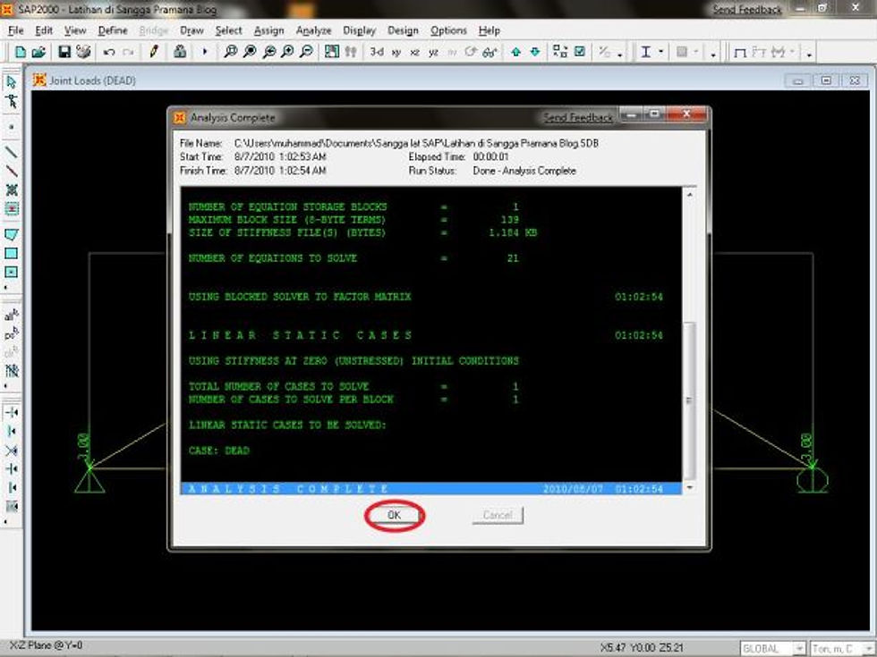This screenshot has height=657, width=877.
Task: Click the highlighted ANALYSIS COMPLETE line
Action: pyautogui.click(x=430, y=489)
